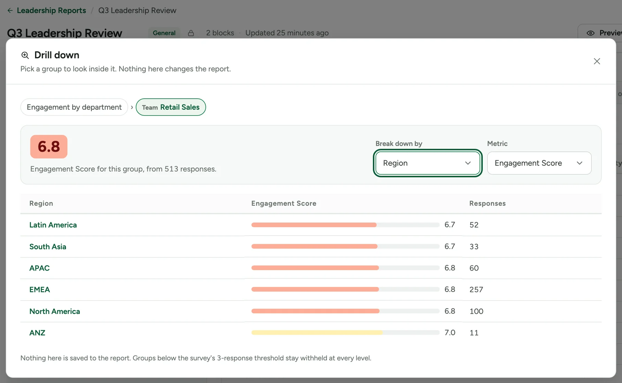Open the Break down by Region dropdown
Screen dimensions: 622x383
[x=427, y=163]
